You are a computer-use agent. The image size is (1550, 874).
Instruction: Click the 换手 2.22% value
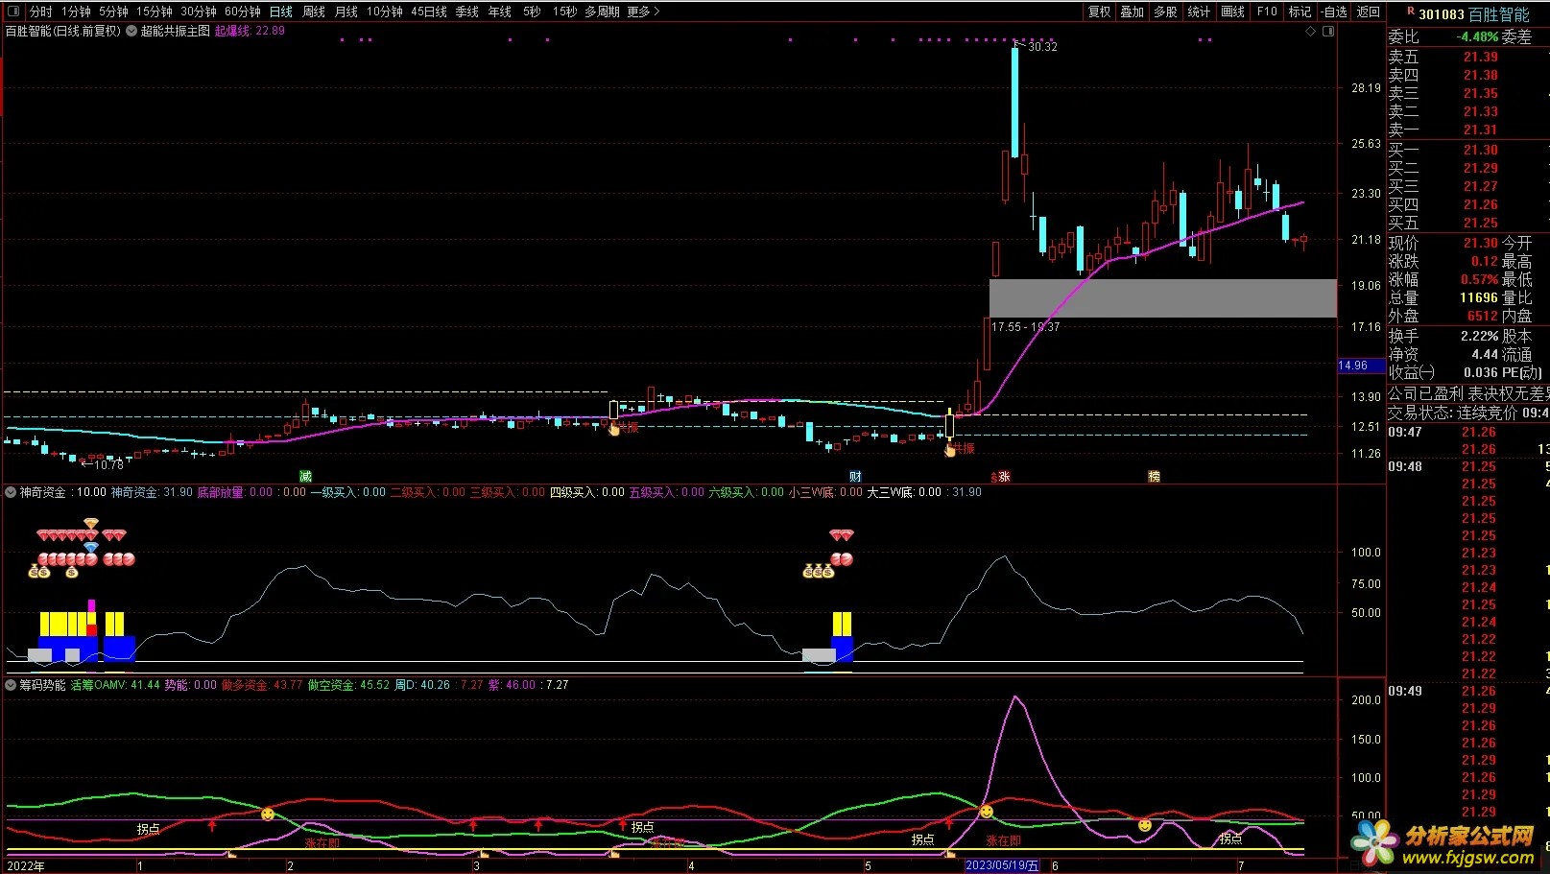[1479, 336]
